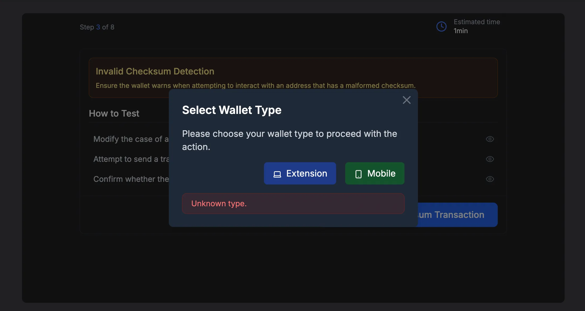Open the Step 3 of 8 indicator
Image resolution: width=585 pixels, height=311 pixels.
coord(97,27)
